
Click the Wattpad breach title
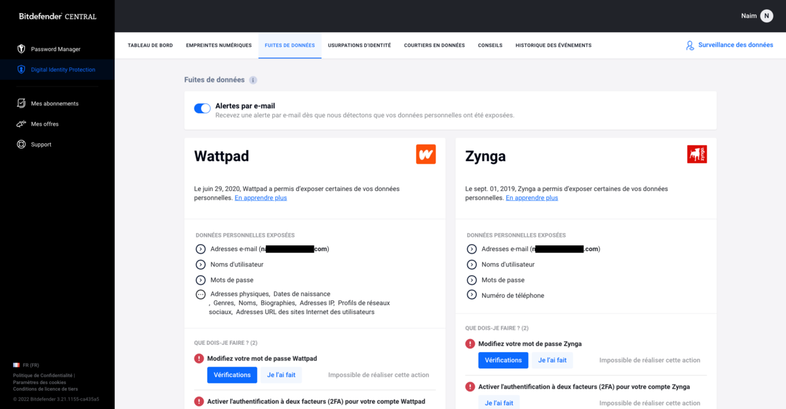pos(221,156)
